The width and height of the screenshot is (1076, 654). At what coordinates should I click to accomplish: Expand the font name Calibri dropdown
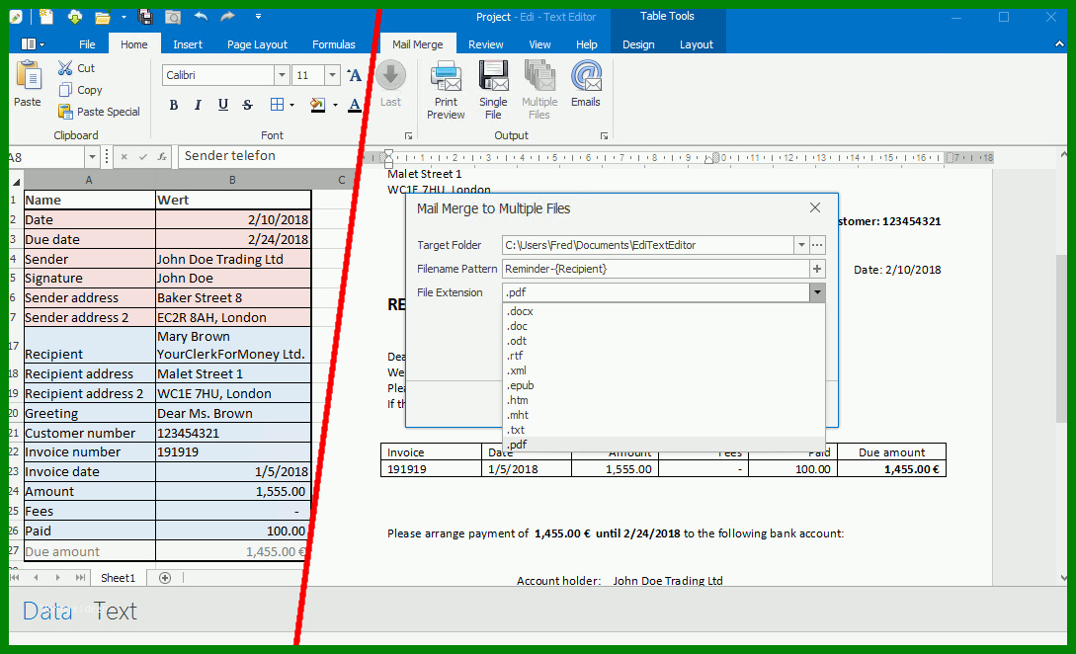(x=282, y=75)
